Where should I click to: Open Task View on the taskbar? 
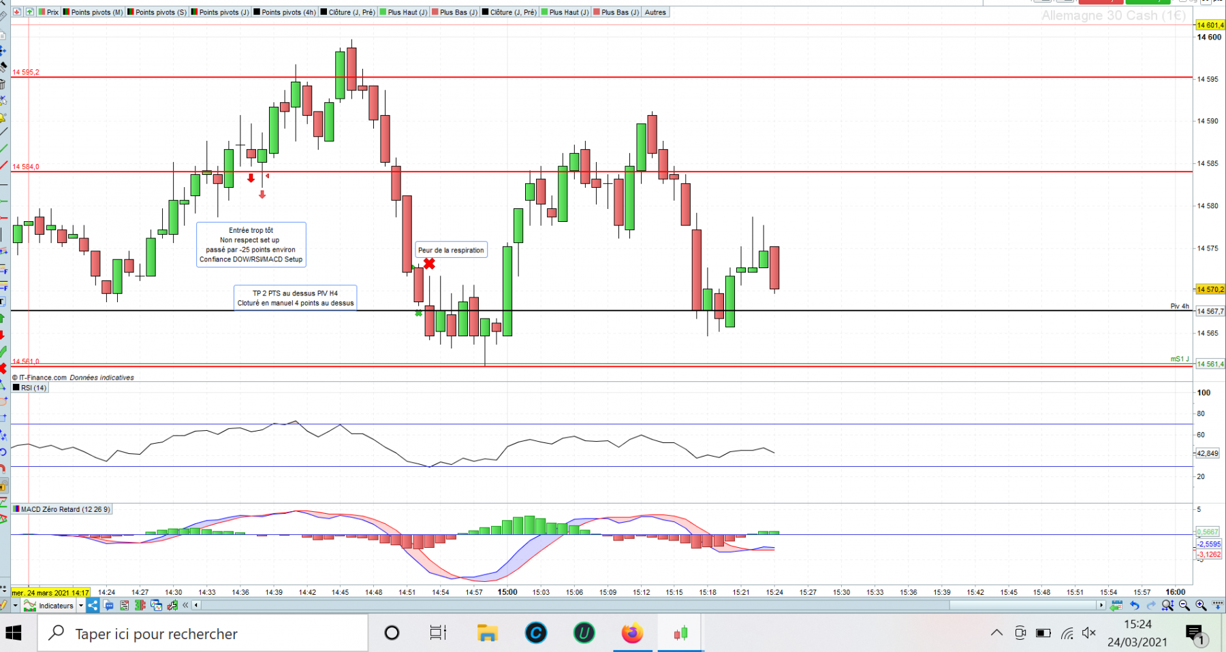(x=438, y=634)
